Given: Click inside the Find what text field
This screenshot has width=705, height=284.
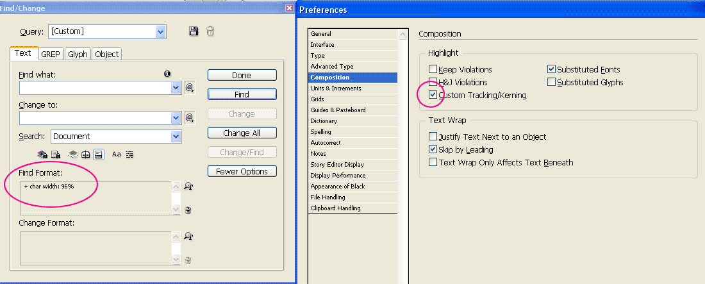Looking at the screenshot, I should [x=95, y=88].
